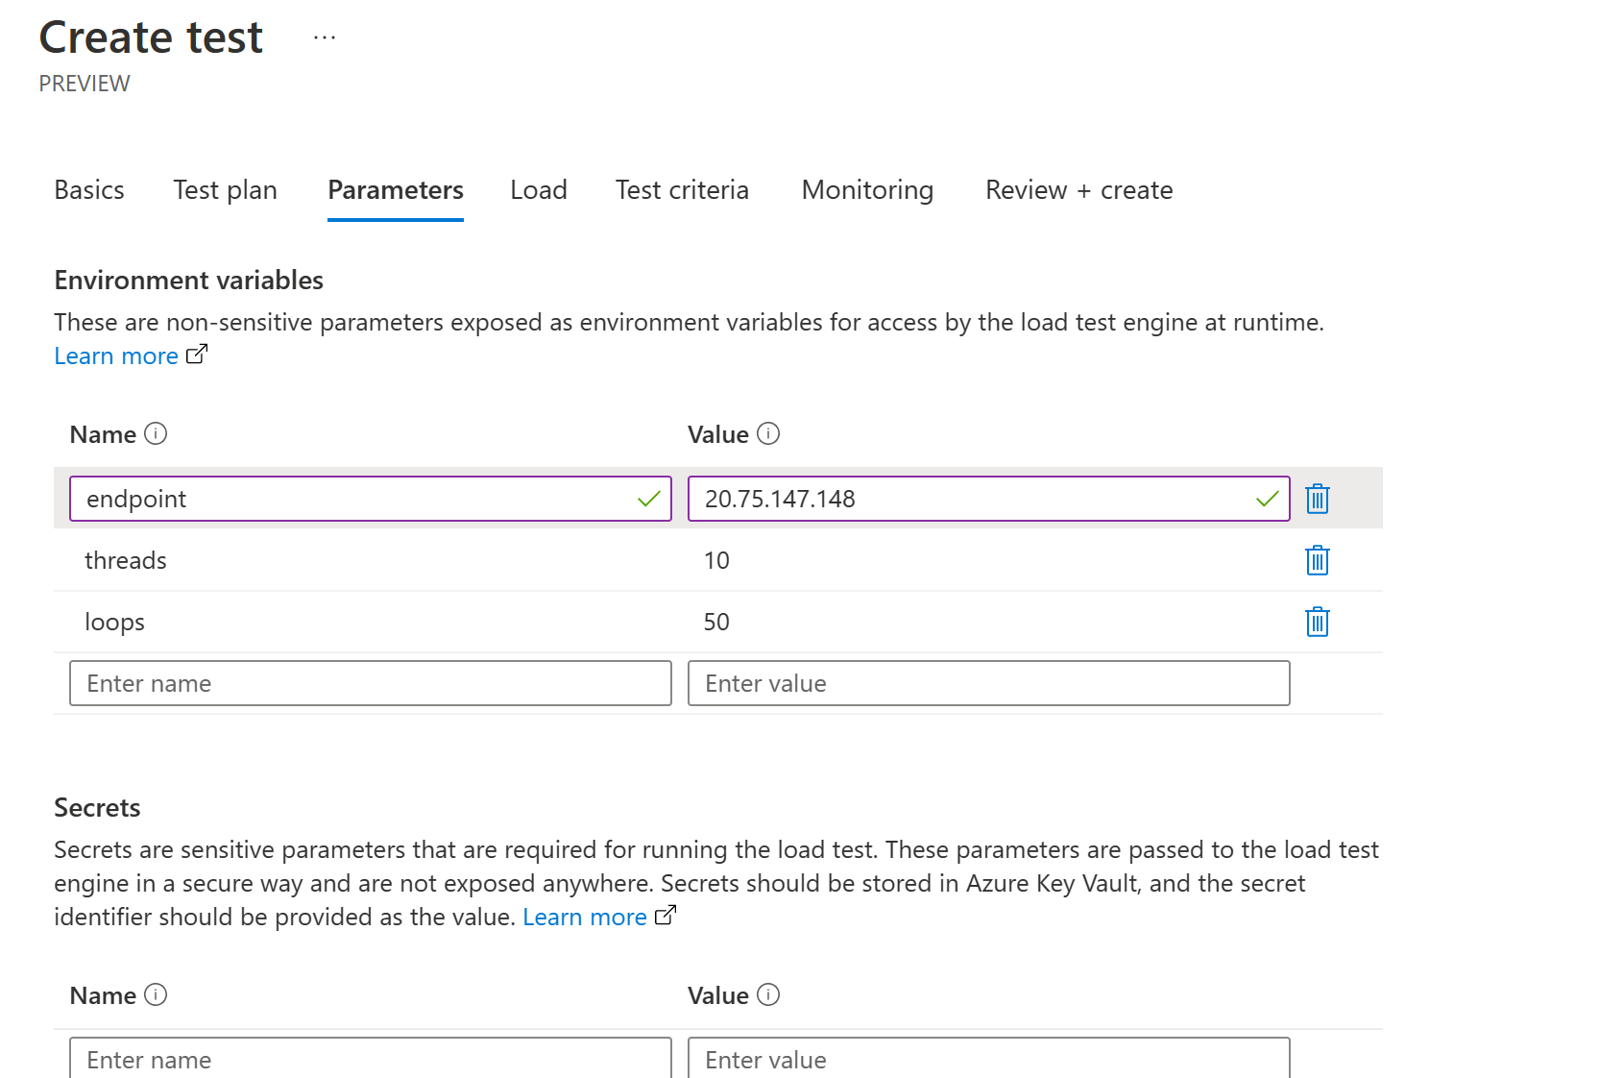Switch to the Test plan tab
Screen dimensions: 1623x1078
(x=225, y=190)
